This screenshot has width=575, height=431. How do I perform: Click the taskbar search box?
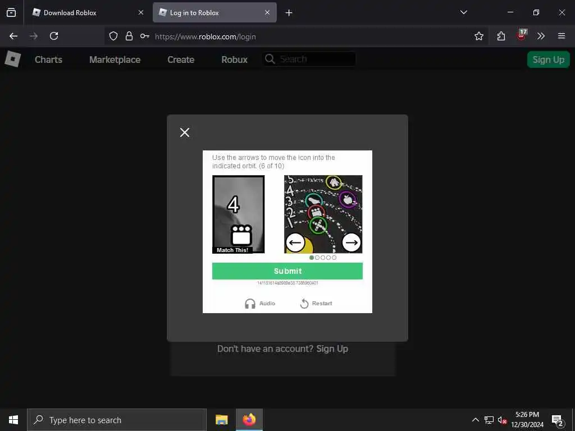click(117, 420)
